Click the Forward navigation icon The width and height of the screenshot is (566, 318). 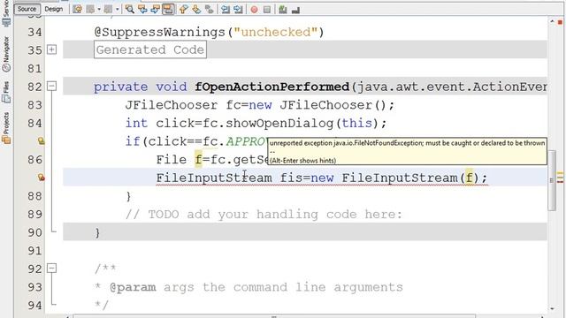[108, 10]
